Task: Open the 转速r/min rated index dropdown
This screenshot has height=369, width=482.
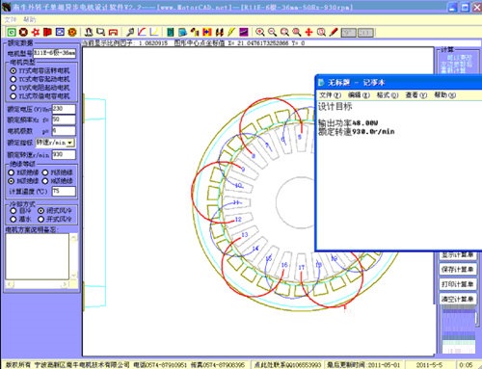Action: tap(70, 143)
